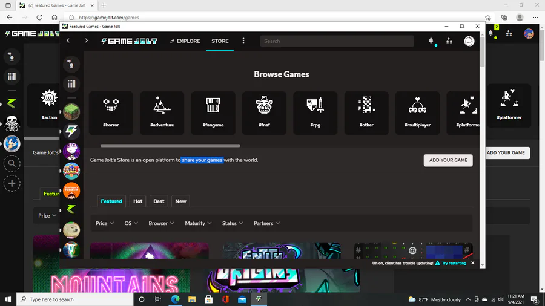This screenshot has width=545, height=306.
Task: Open the Explore section in client
Action: [185, 41]
